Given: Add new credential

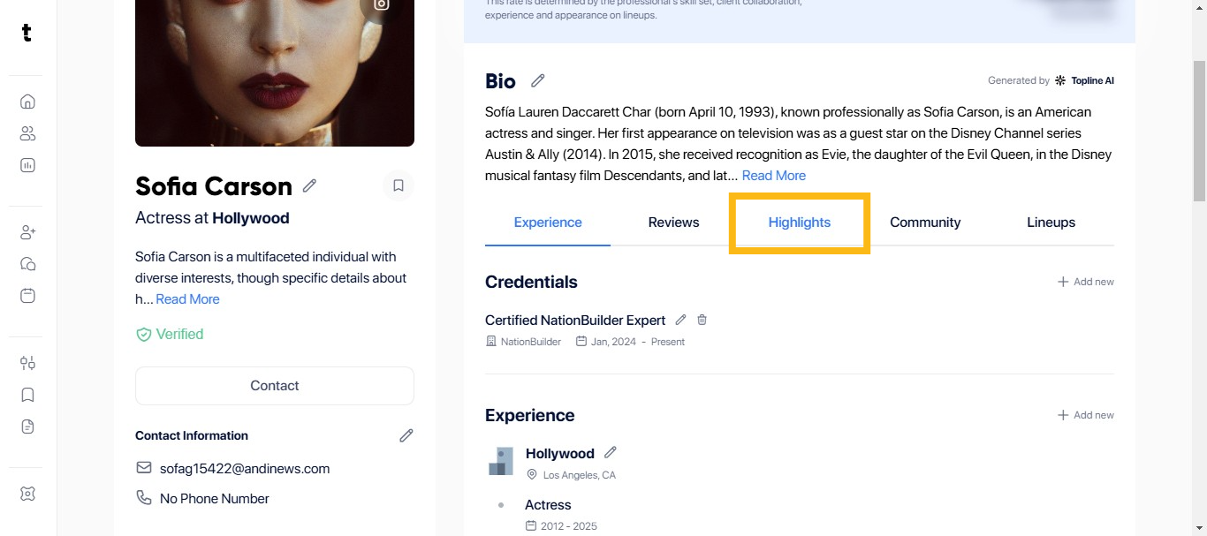Looking at the screenshot, I should point(1085,282).
